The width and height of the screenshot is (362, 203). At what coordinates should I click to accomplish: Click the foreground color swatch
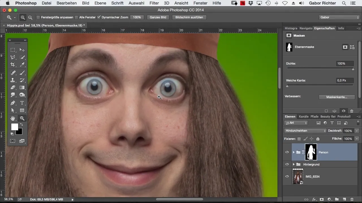click(14, 127)
